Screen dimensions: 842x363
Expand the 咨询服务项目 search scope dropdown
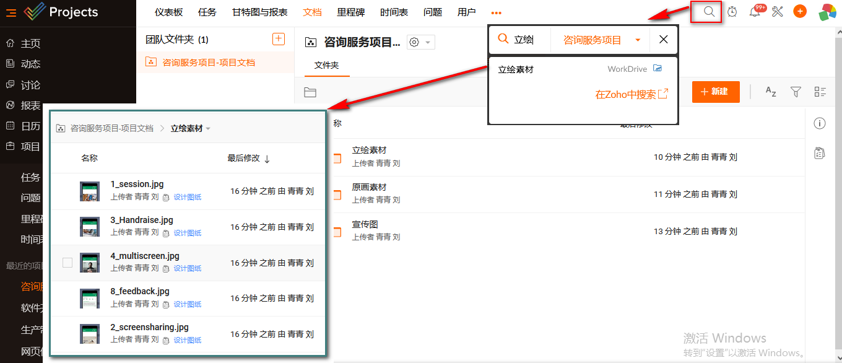pyautogui.click(x=638, y=40)
